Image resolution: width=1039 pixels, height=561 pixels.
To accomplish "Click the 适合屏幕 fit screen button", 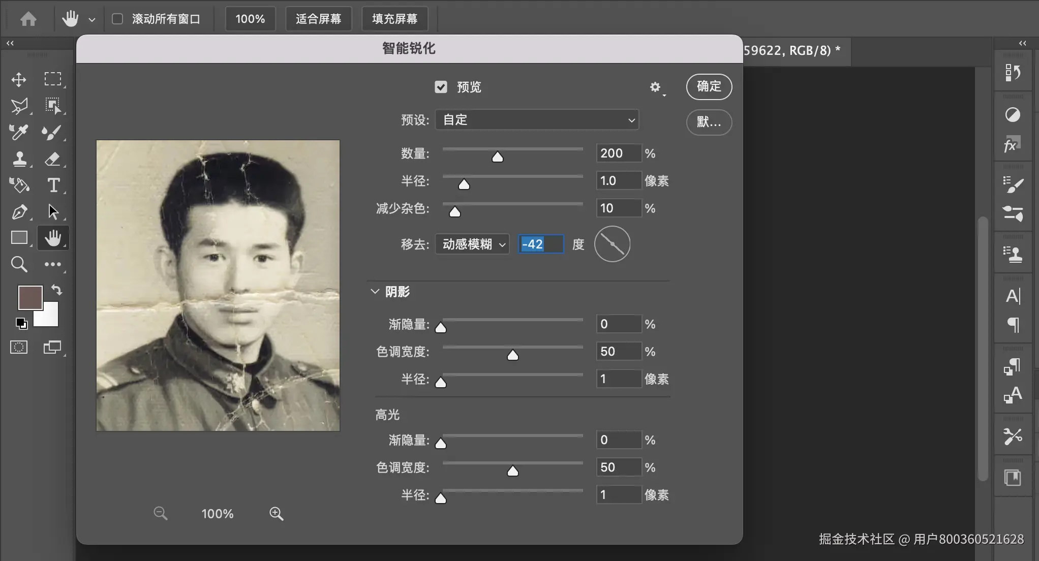I will pyautogui.click(x=318, y=19).
